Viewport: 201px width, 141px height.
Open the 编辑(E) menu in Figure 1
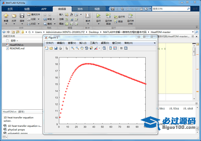tap(61, 43)
